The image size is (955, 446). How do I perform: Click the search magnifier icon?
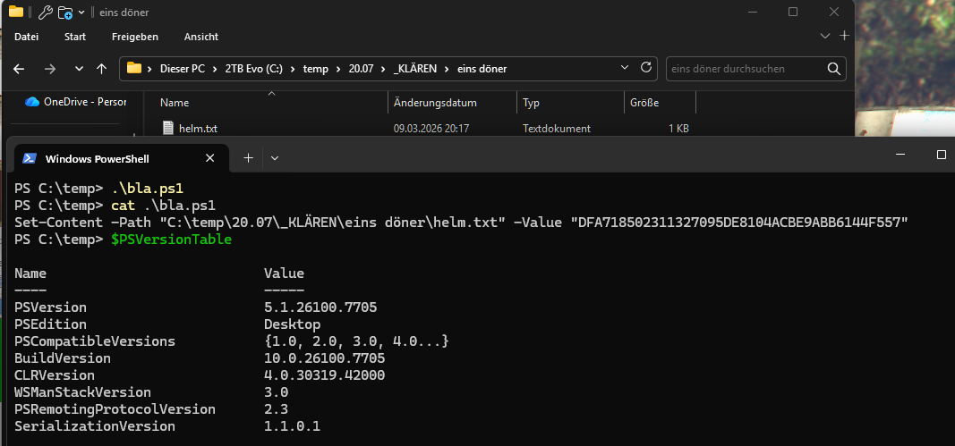click(x=834, y=69)
